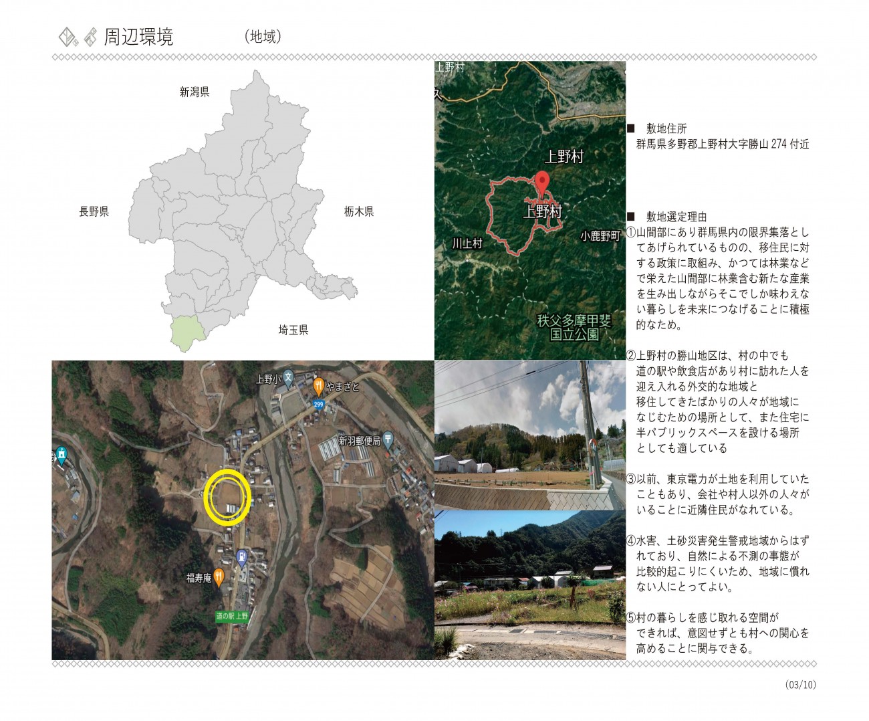The width and height of the screenshot is (869, 721).
Task: Click the 道の駅 上野 green label
Action: [x=232, y=616]
